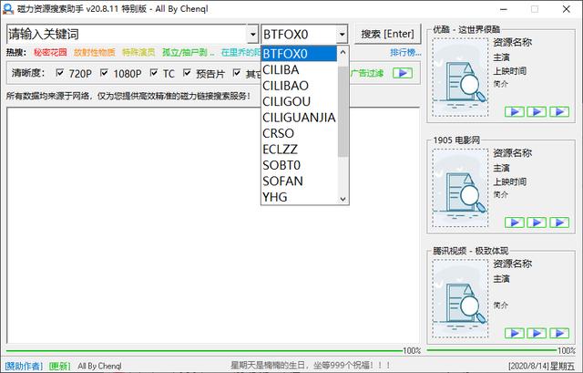Open the 排行榜 rankings link

coord(405,53)
